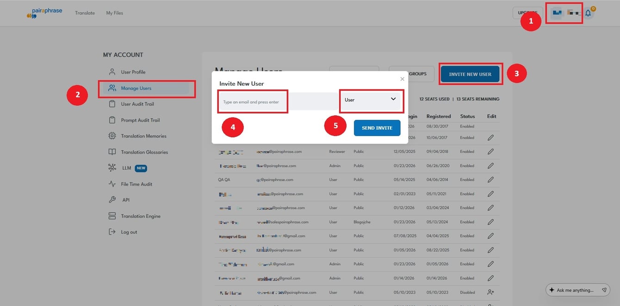Open the profile avatar menu
Viewport: 620px width, 306px height.
coord(557,12)
